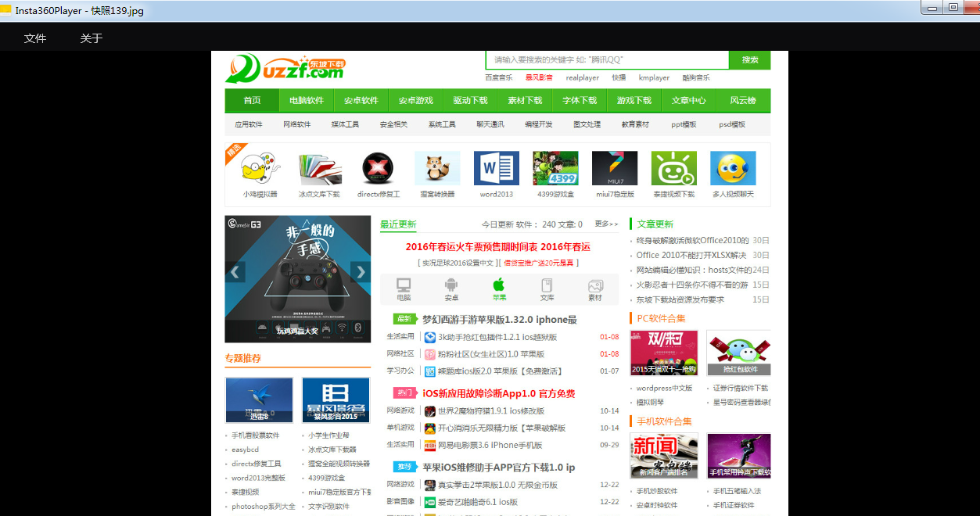Open 编程开发 sub-category link
The height and width of the screenshot is (516, 980).
click(x=538, y=124)
